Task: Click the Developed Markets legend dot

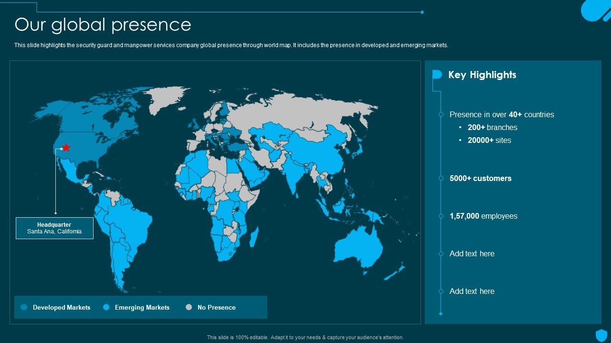Action: click(24, 307)
